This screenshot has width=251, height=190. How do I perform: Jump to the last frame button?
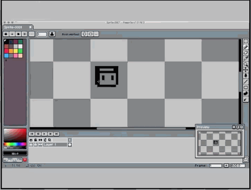click(56, 134)
